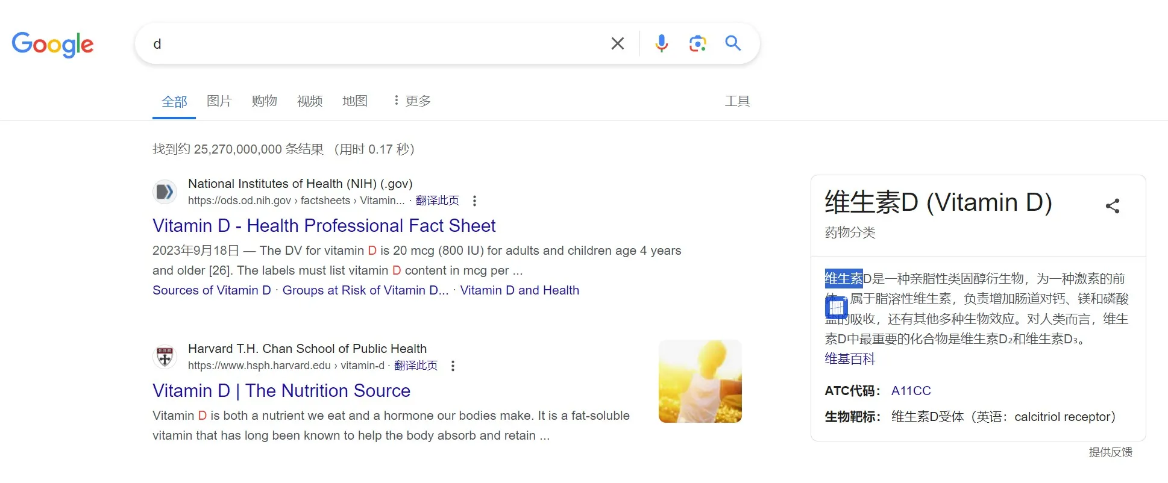1168x483 pixels.
Task: Click the Google logo to return home
Action: (52, 45)
